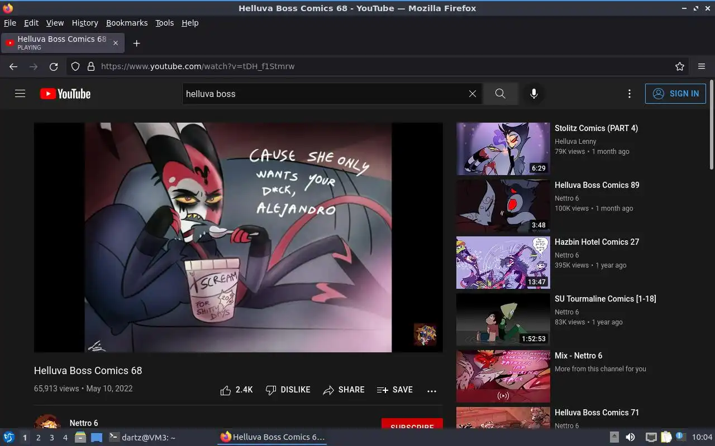Click the SIGN IN button

coord(675,94)
